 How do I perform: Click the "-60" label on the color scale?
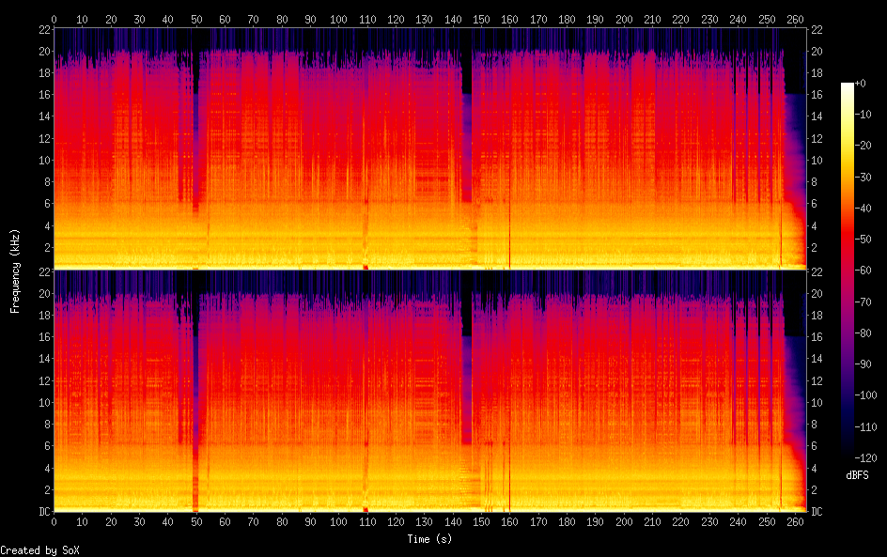(x=864, y=271)
